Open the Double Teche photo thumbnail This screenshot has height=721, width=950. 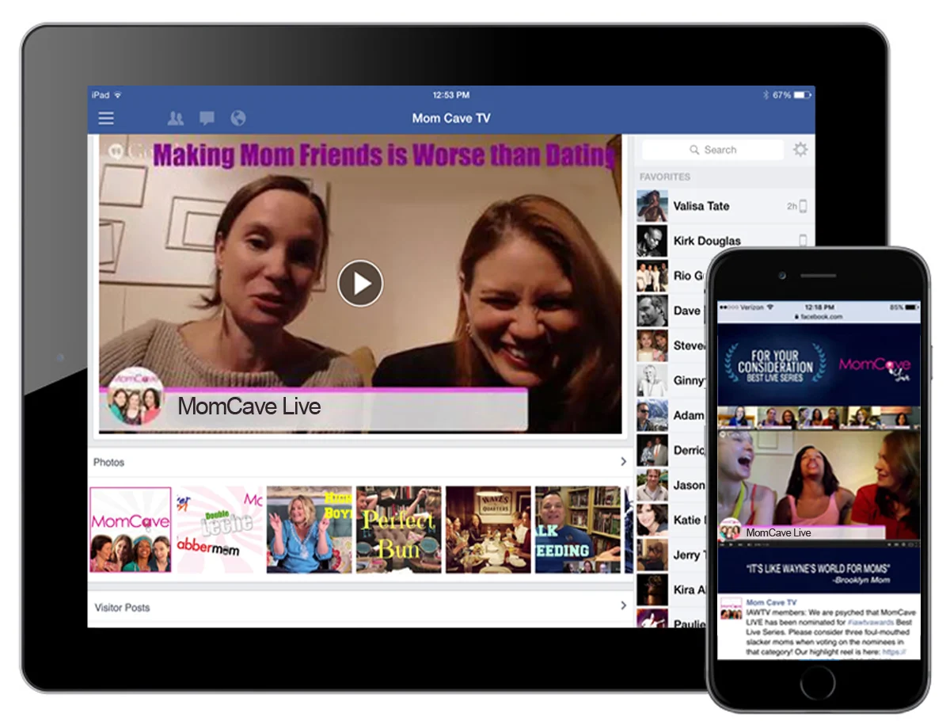click(x=218, y=529)
